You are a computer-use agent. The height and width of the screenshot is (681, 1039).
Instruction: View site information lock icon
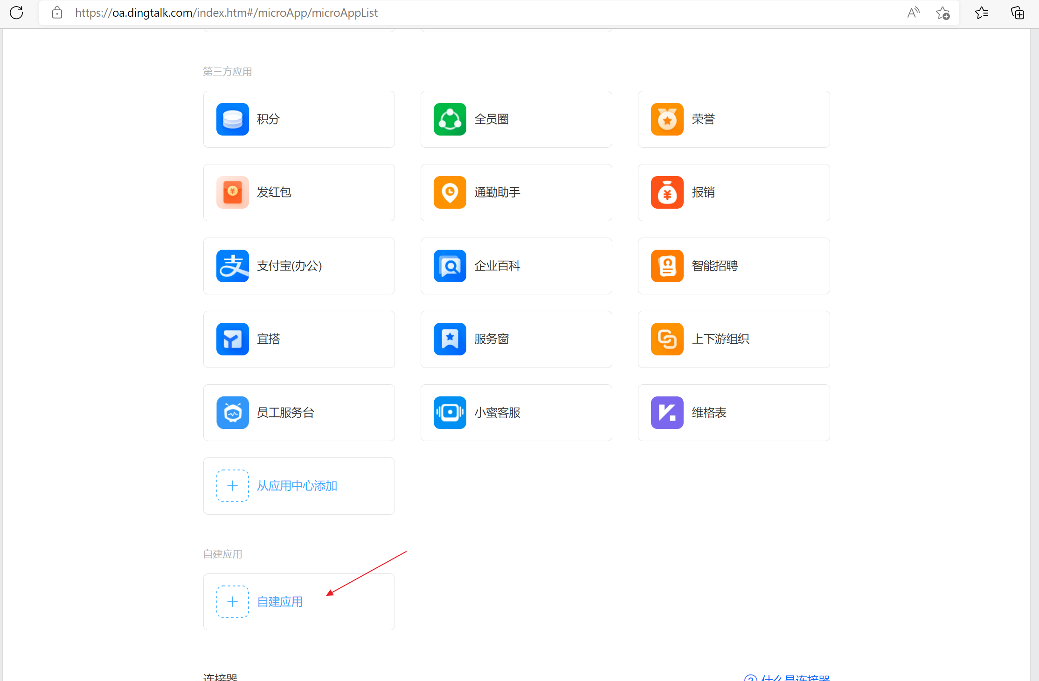pyautogui.click(x=57, y=13)
